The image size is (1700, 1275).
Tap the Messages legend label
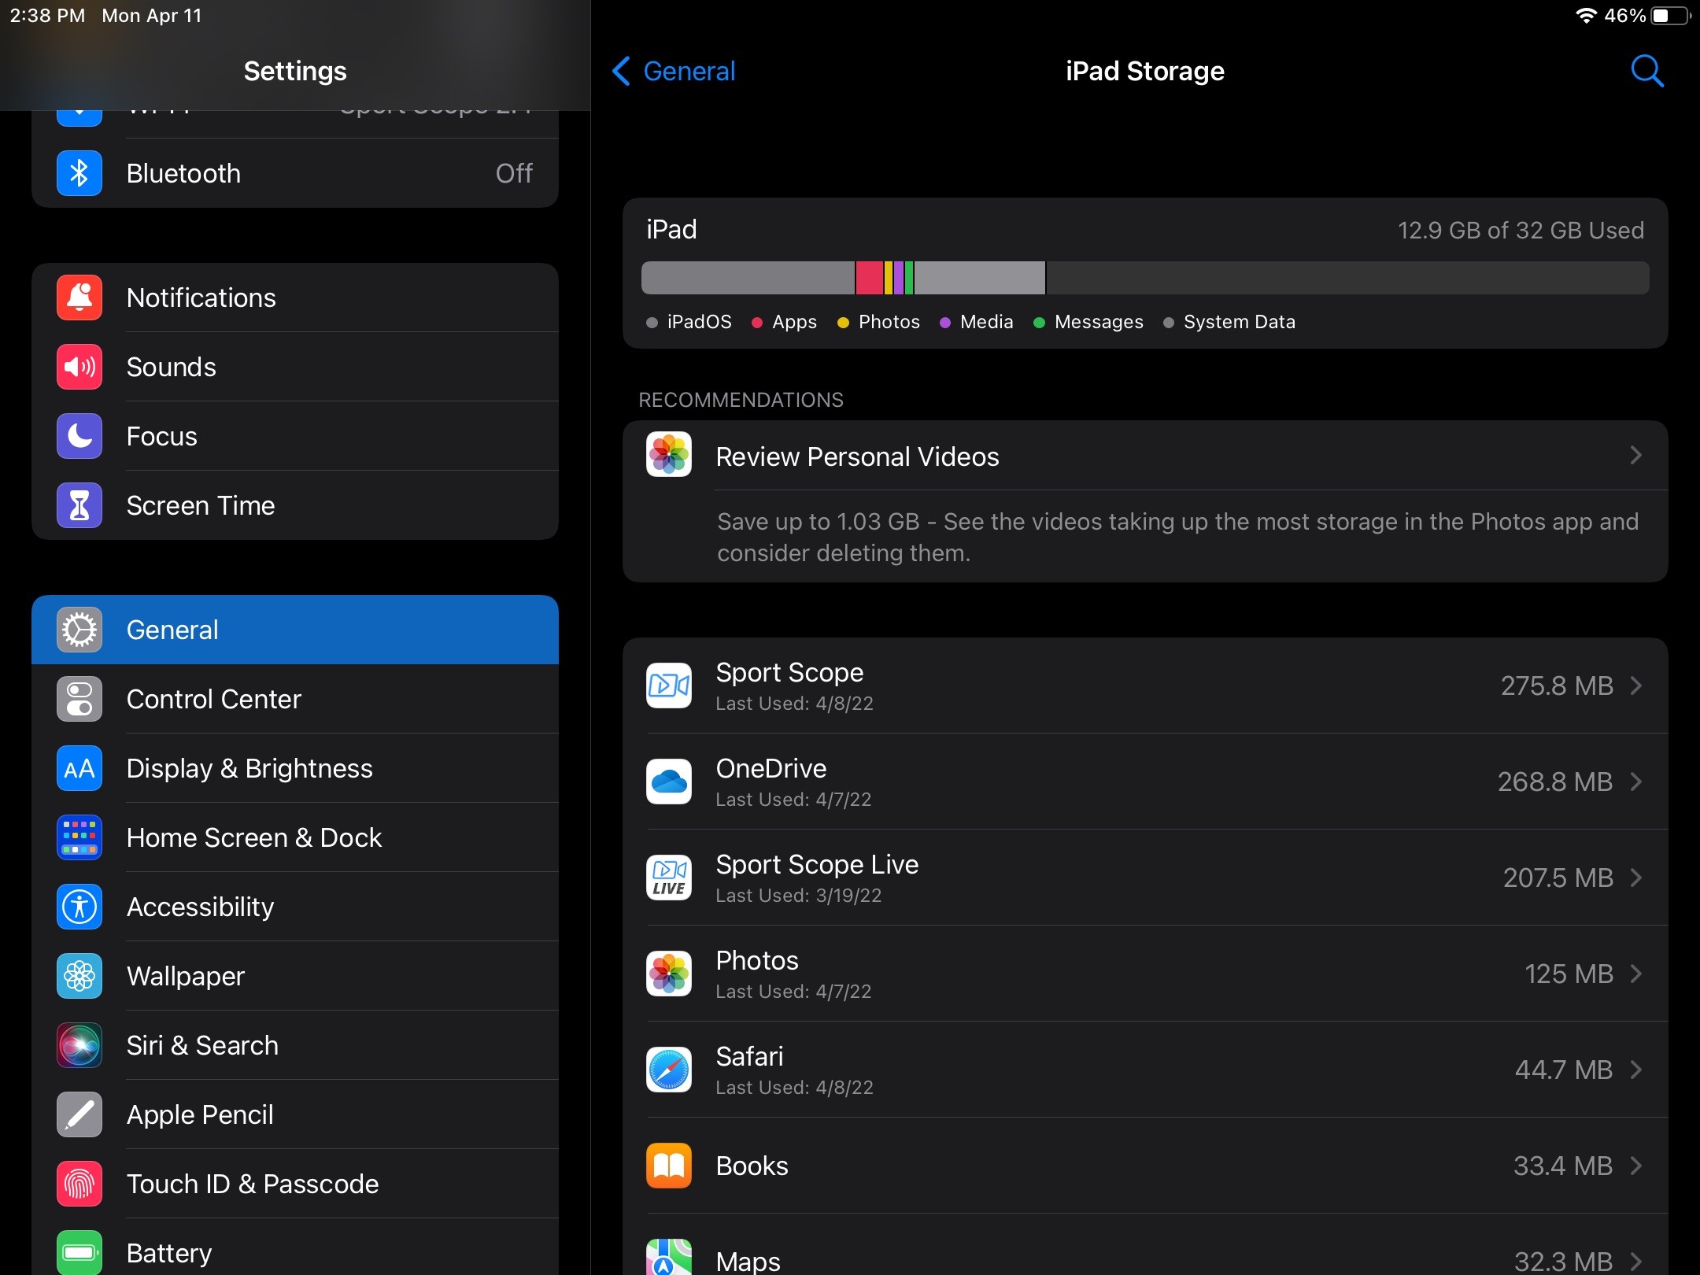[x=1099, y=322]
